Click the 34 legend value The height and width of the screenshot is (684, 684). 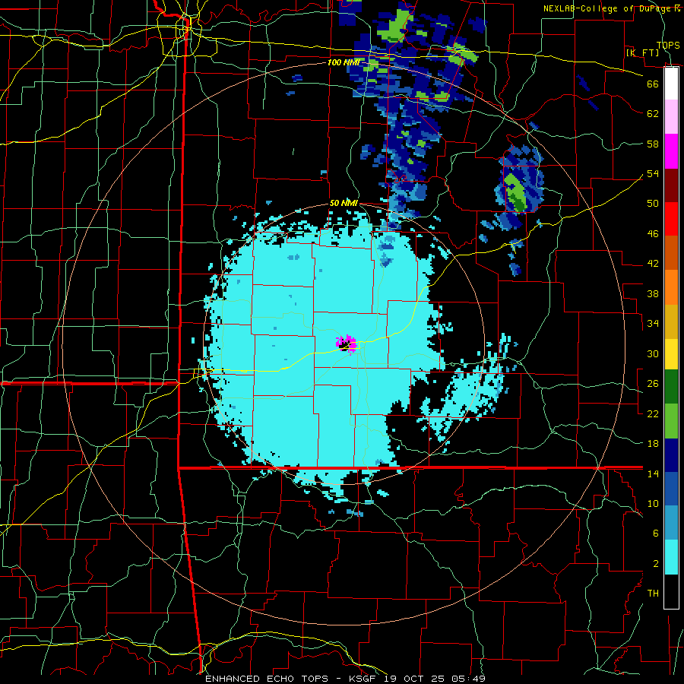(x=653, y=324)
